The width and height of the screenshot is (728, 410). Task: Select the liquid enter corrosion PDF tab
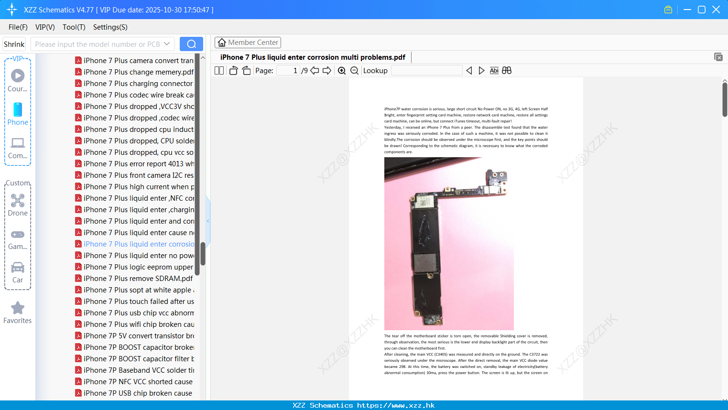click(x=313, y=57)
